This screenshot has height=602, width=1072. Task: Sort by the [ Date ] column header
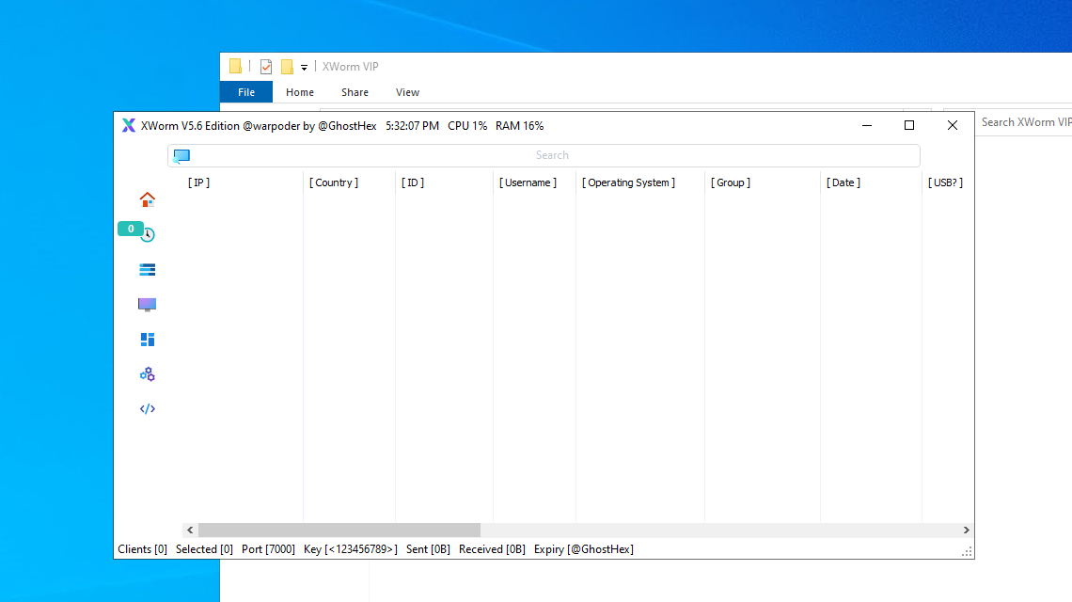[843, 182]
